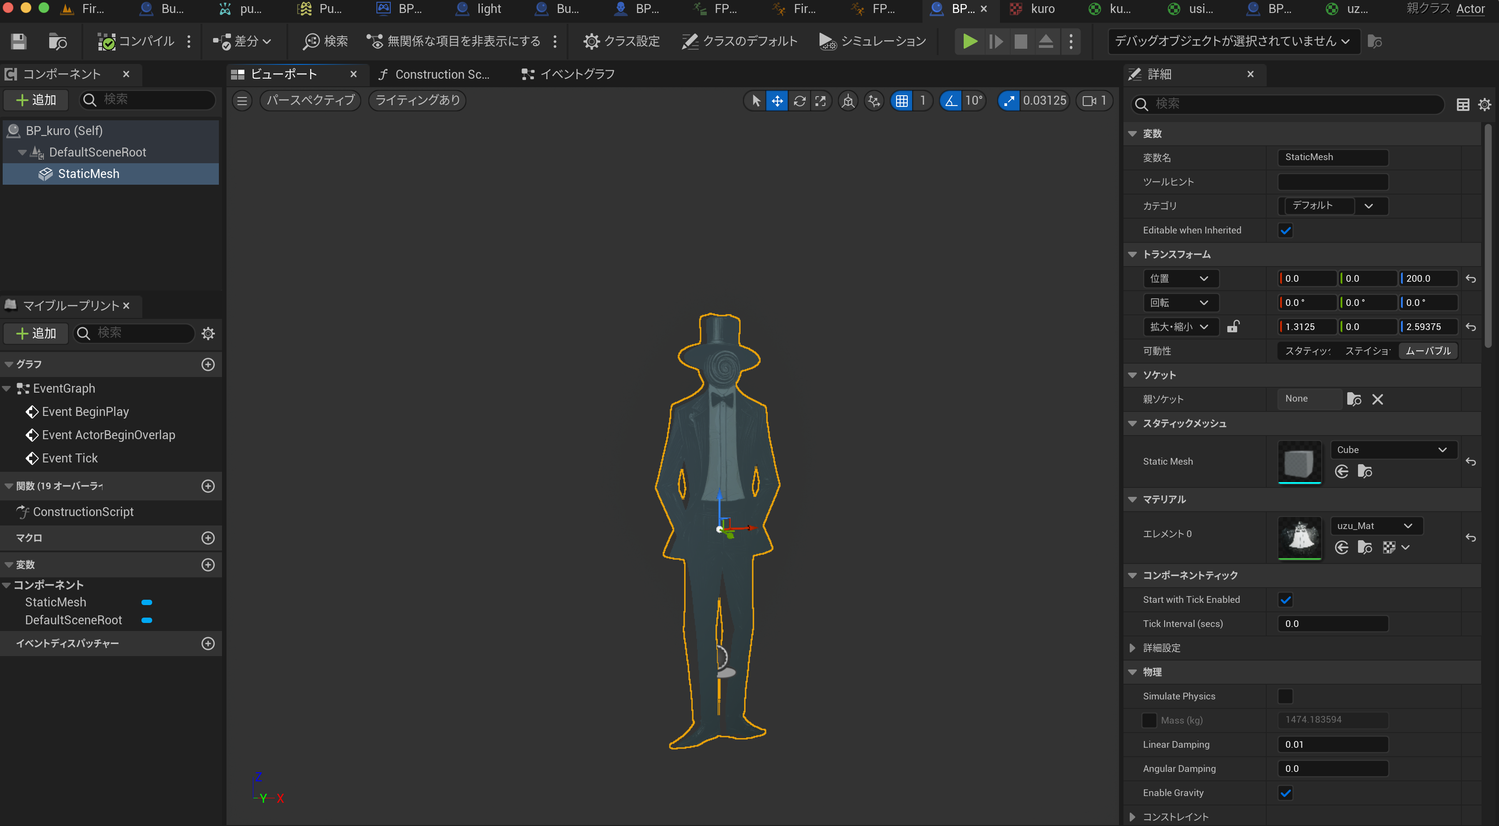1499x826 pixels.
Task: Toggle the grid snap icon in viewport
Action: tap(901, 101)
